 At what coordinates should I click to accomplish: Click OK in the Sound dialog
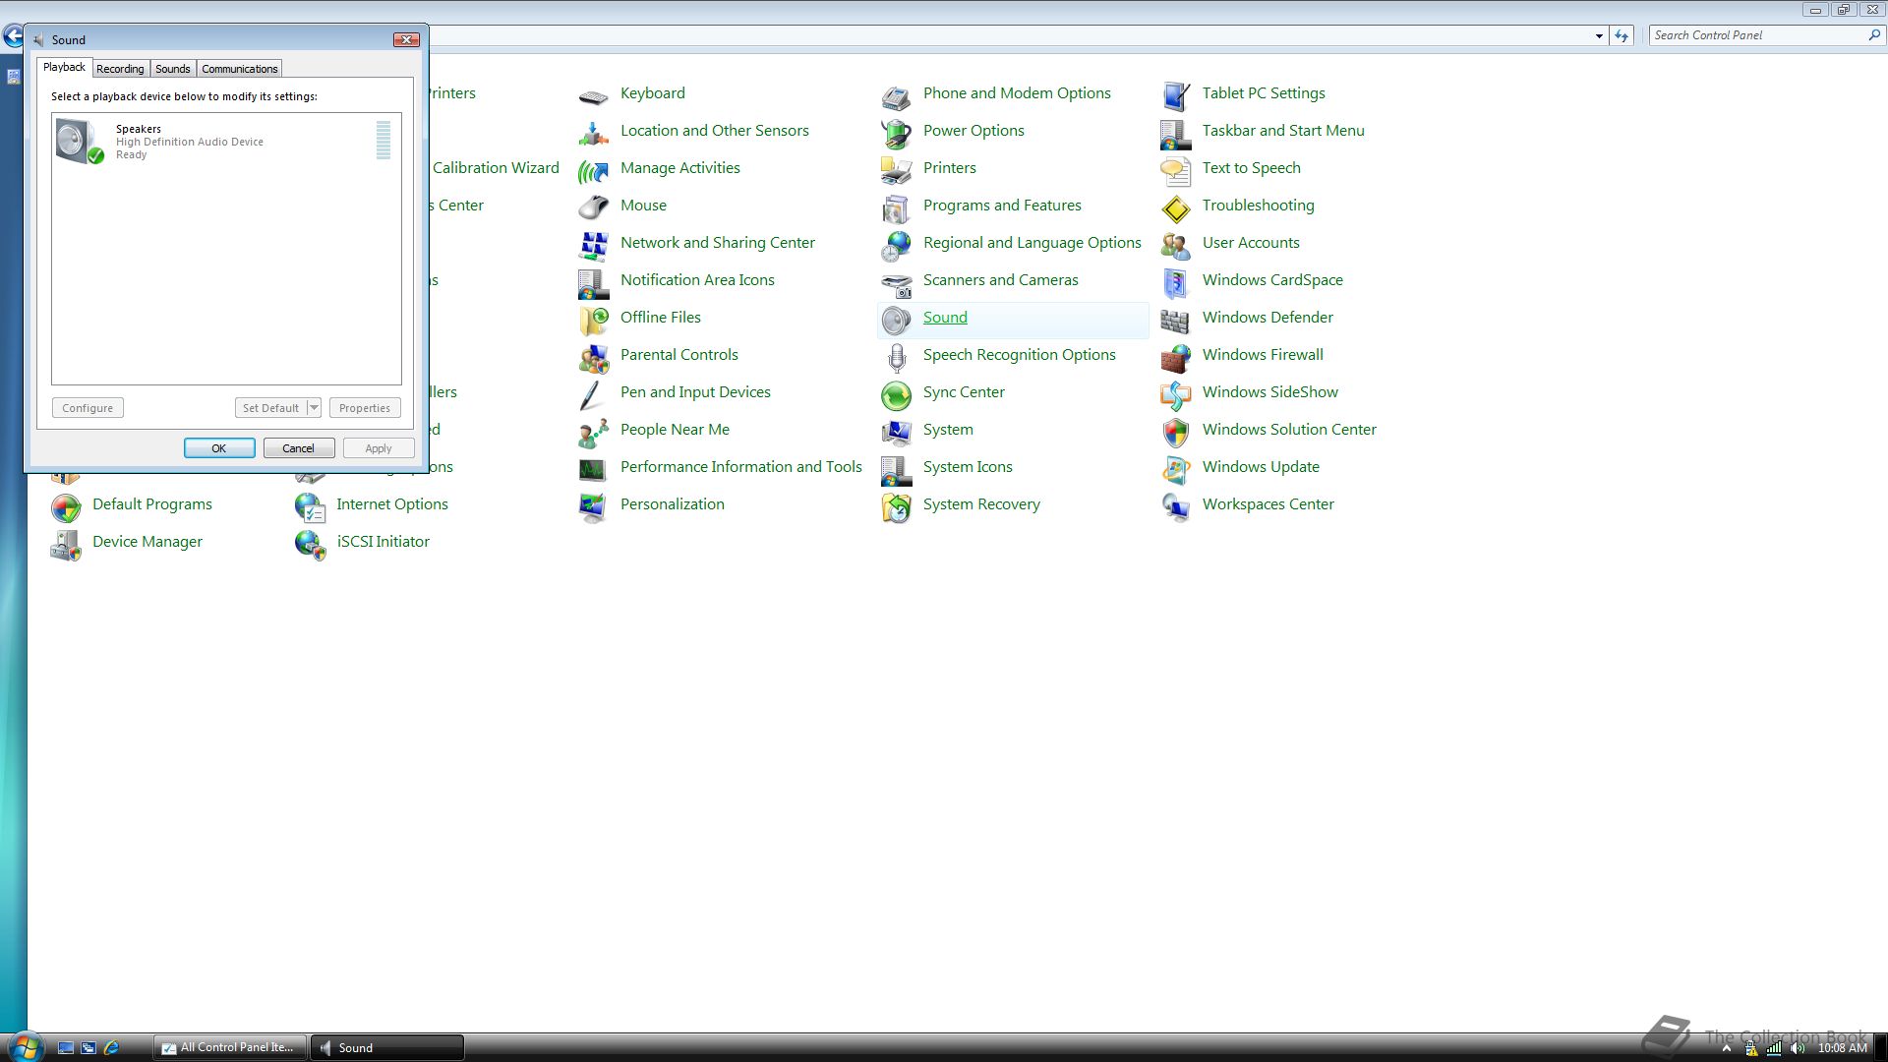(219, 448)
